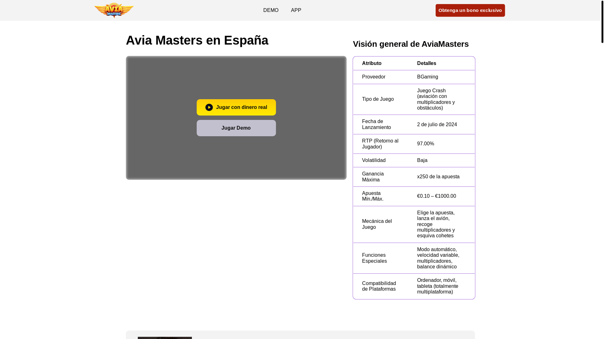604x339 pixels.
Task: Select the Atributo column header
Action: coord(372,63)
